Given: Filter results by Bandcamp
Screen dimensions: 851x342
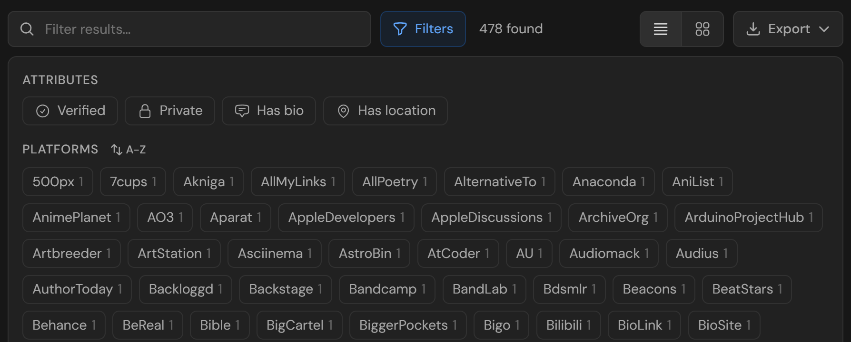Looking at the screenshot, I should tap(387, 289).
